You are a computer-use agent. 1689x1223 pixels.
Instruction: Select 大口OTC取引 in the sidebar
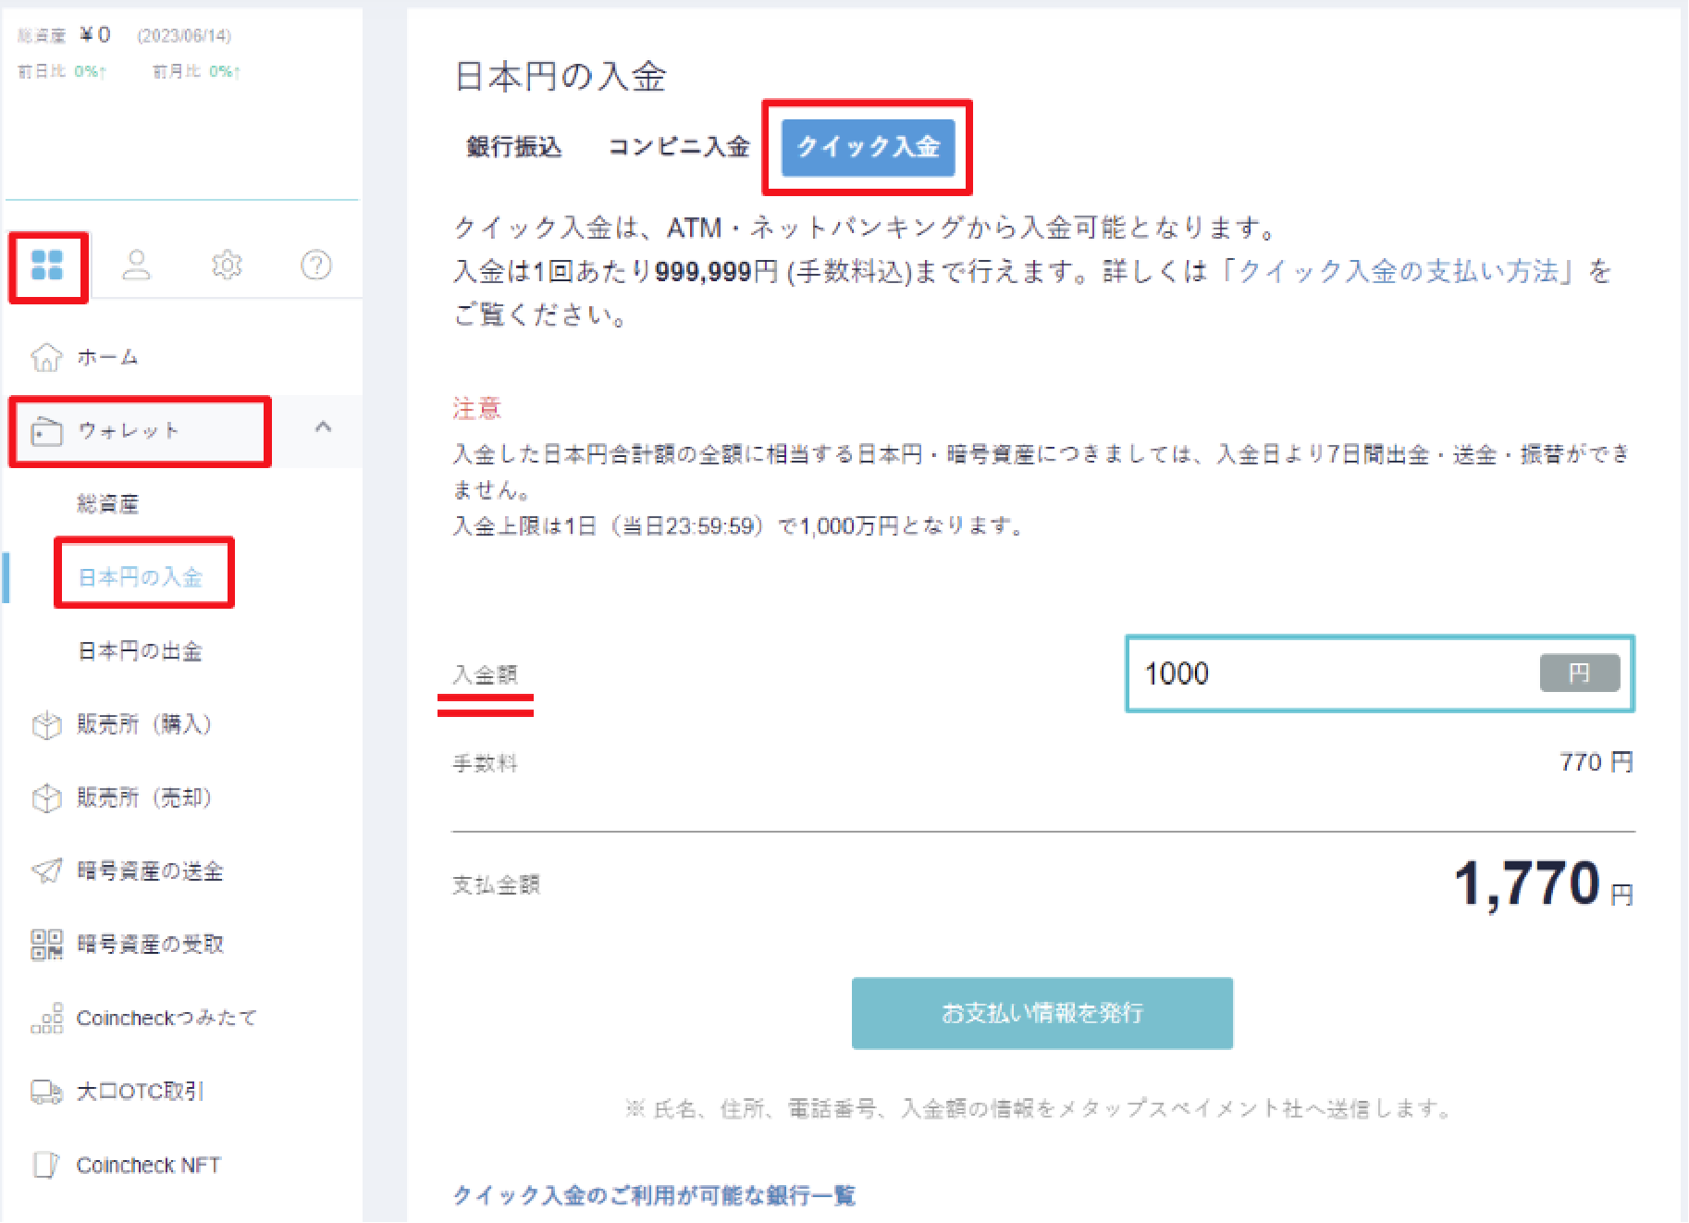(x=139, y=1092)
